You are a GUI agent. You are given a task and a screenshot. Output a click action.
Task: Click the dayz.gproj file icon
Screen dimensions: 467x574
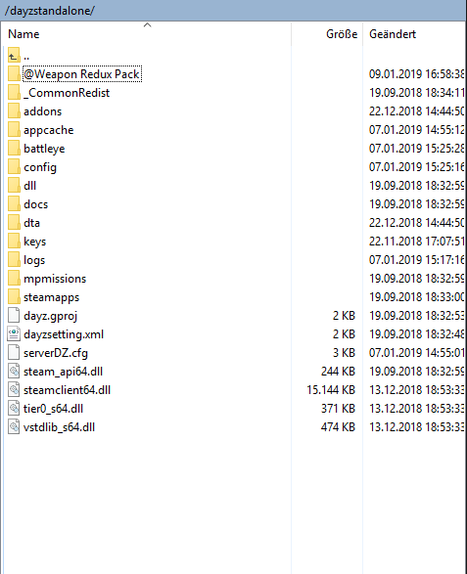[x=14, y=316]
